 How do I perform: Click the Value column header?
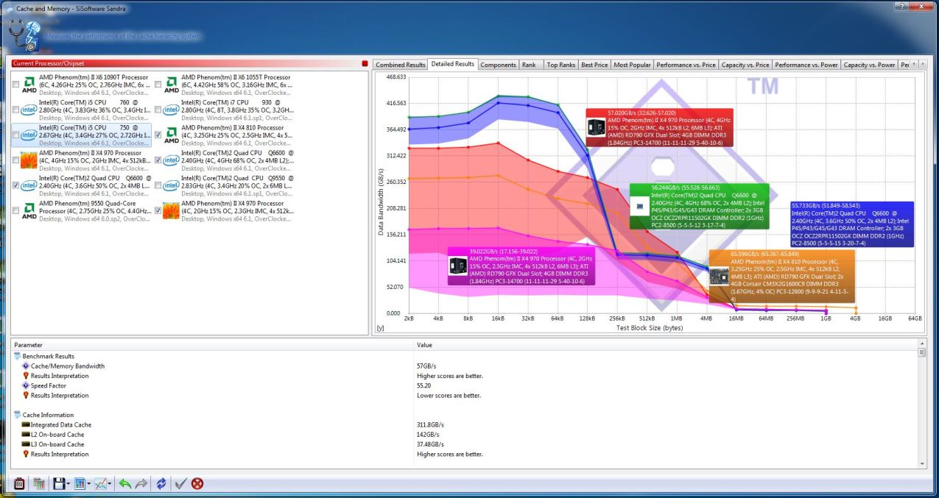pyautogui.click(x=665, y=344)
